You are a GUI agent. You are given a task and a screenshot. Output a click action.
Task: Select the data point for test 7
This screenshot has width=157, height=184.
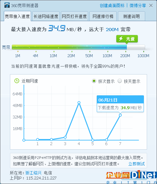click(120, 115)
